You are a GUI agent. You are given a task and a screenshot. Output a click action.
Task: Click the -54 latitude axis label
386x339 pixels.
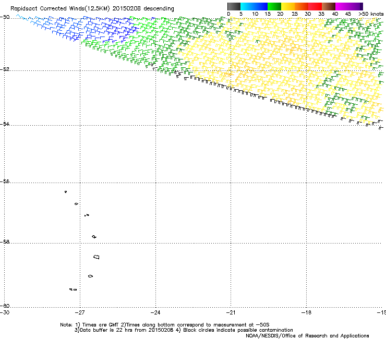tap(5, 124)
